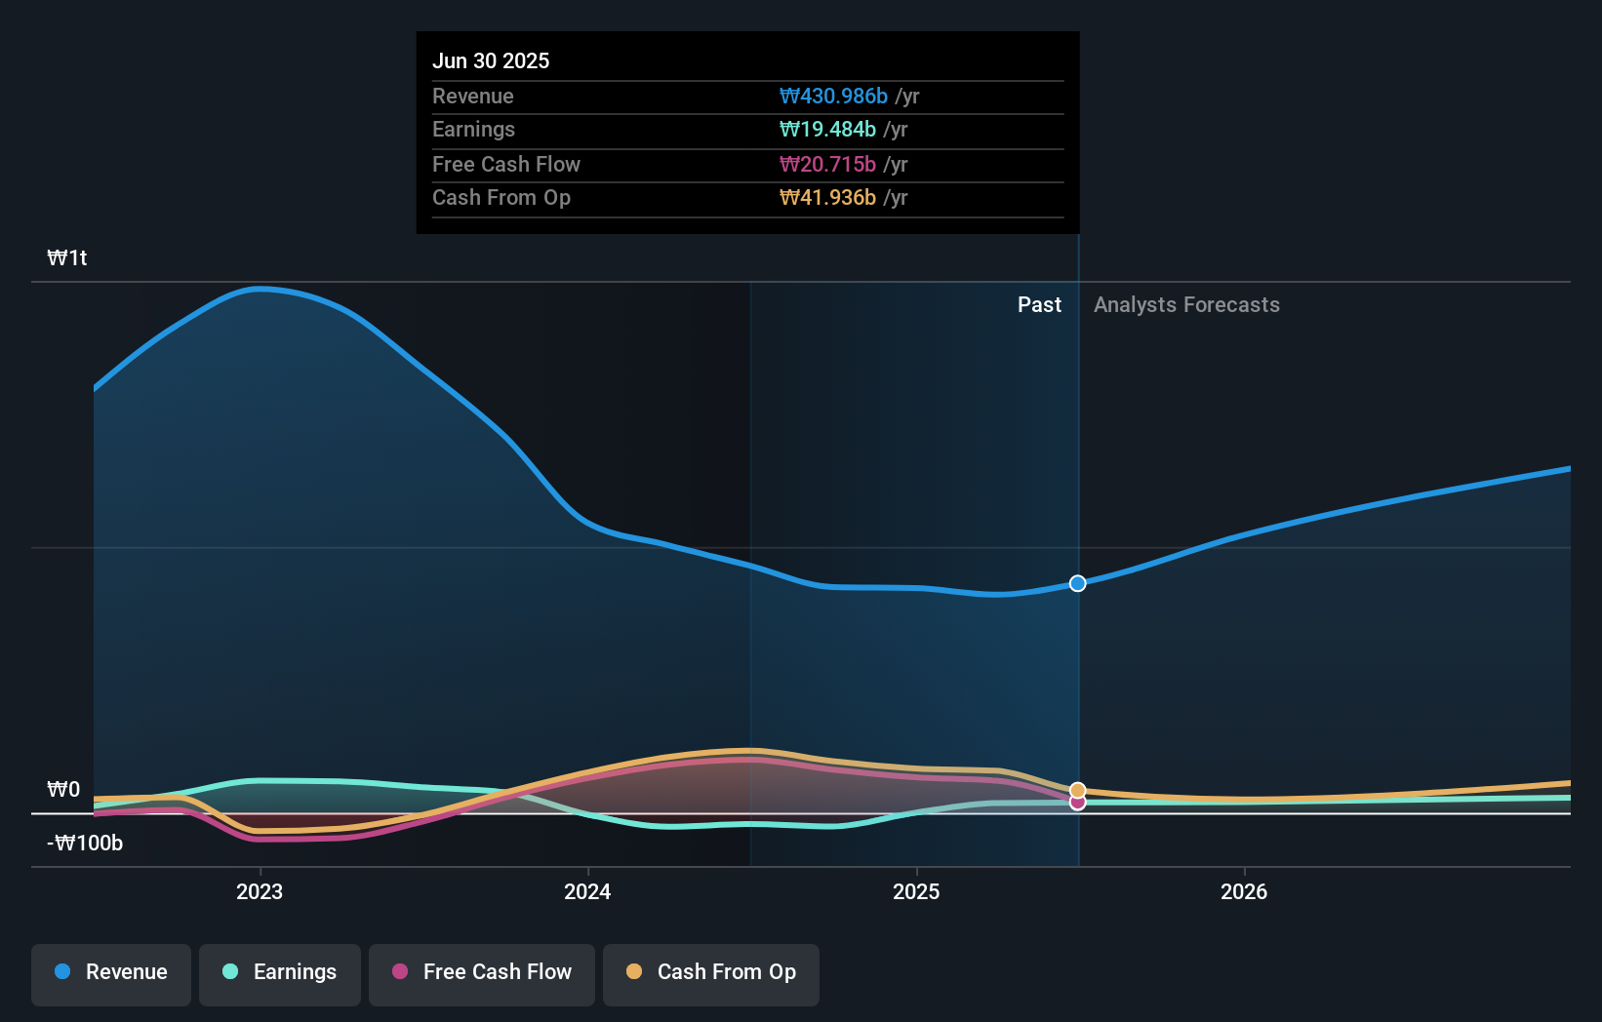Select the blue Revenue data point marker
Screen dimensions: 1602x1022
1077,583
